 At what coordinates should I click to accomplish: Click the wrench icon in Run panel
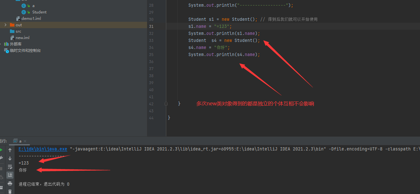(x=1, y=158)
